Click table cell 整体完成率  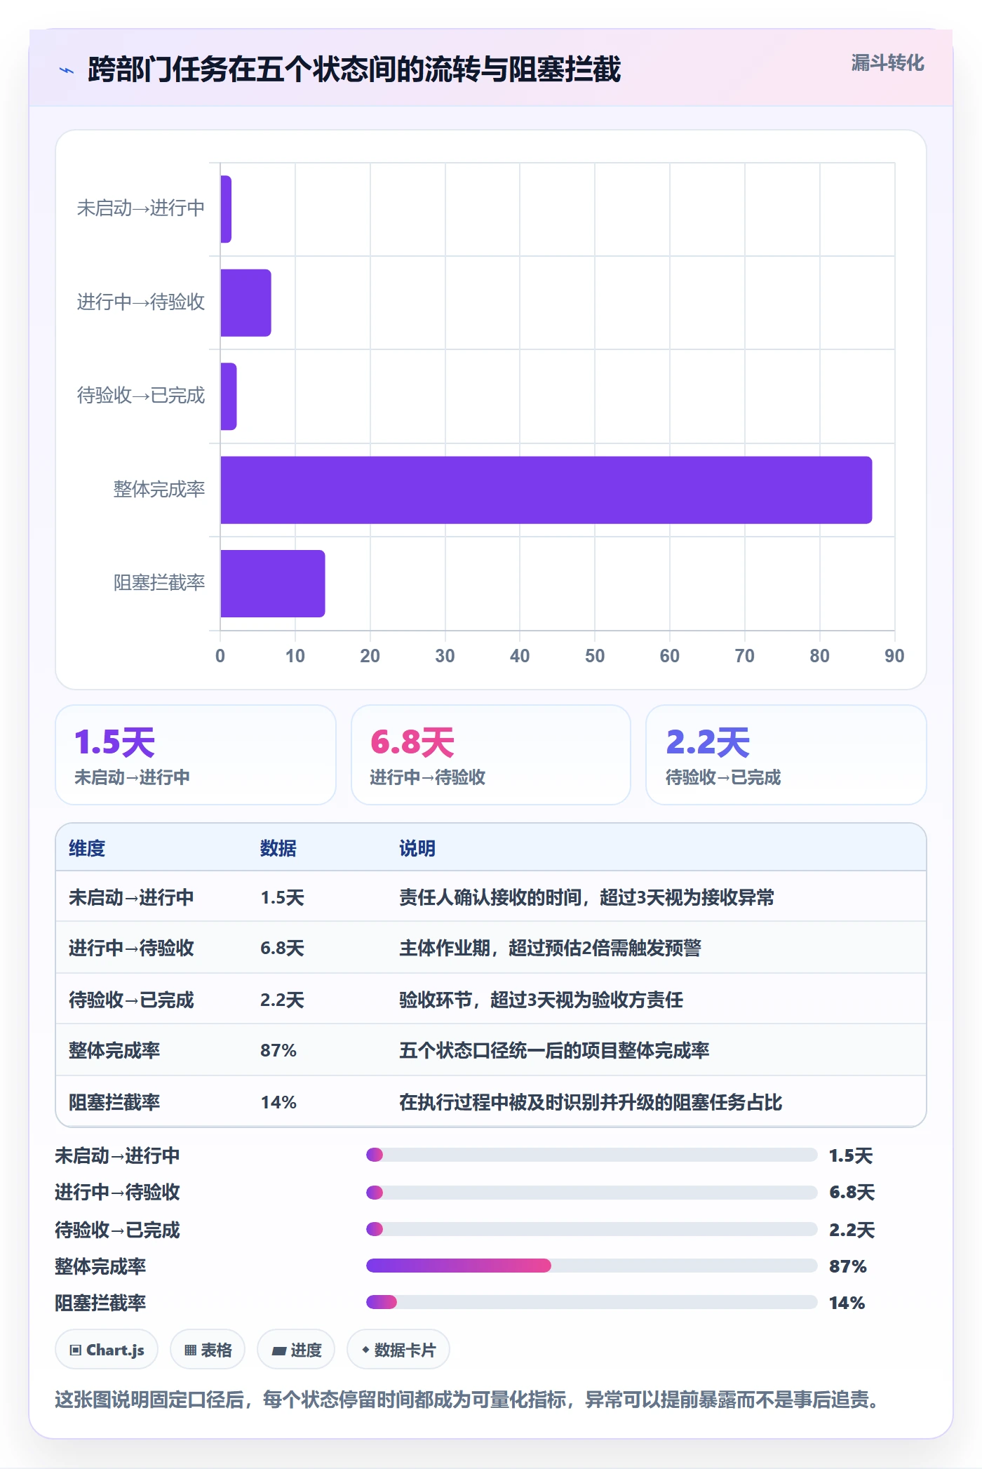click(x=114, y=1050)
